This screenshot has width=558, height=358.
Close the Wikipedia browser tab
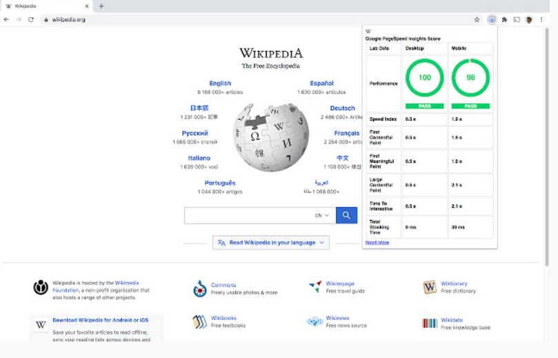(x=87, y=6)
